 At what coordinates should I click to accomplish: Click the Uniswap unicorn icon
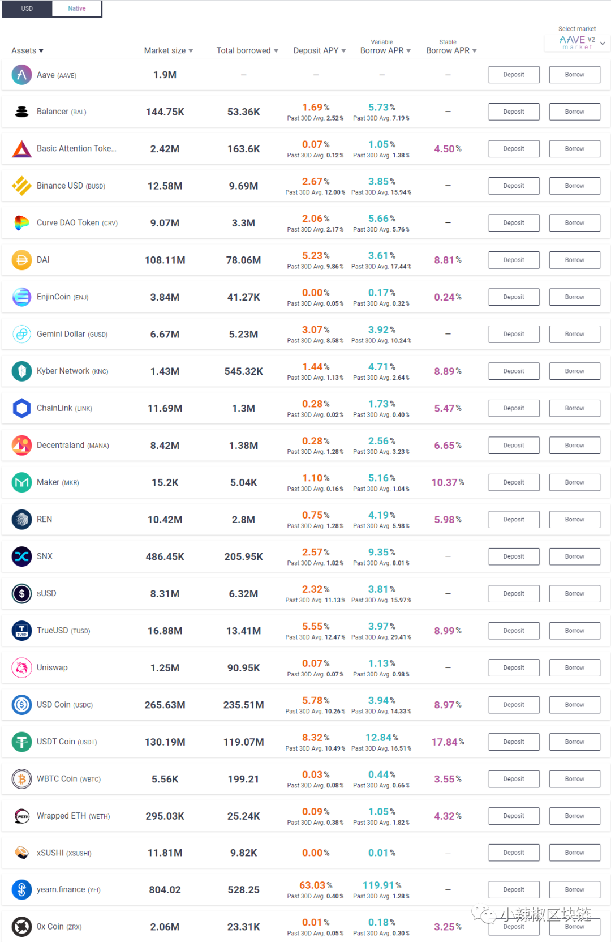(21, 668)
